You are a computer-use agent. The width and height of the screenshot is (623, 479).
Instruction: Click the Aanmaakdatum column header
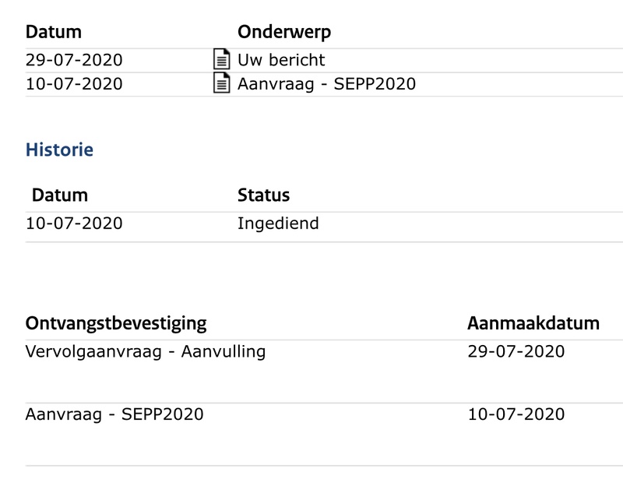[533, 323]
